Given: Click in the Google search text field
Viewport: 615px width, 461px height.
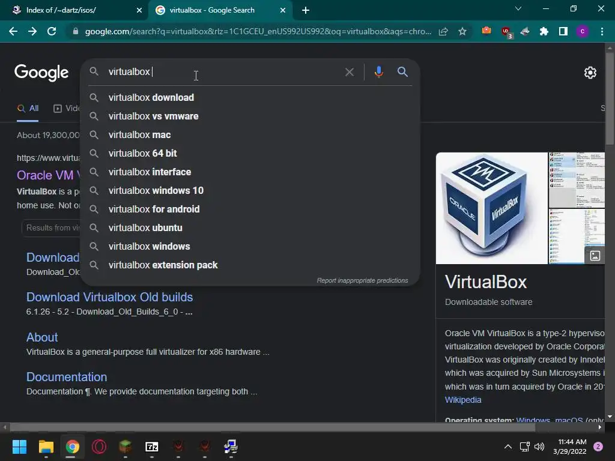Looking at the screenshot, I should pyautogui.click(x=223, y=72).
